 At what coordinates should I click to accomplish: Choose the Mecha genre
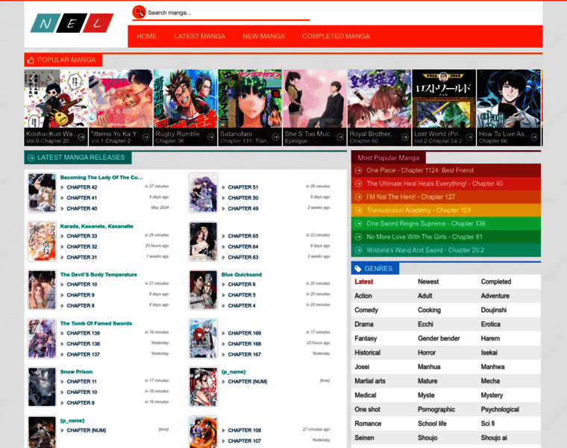(490, 381)
